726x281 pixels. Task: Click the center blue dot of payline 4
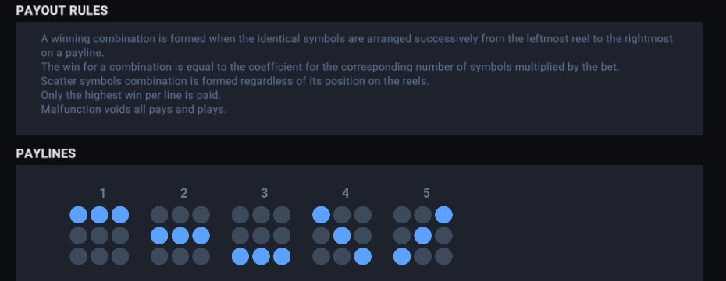tap(342, 236)
